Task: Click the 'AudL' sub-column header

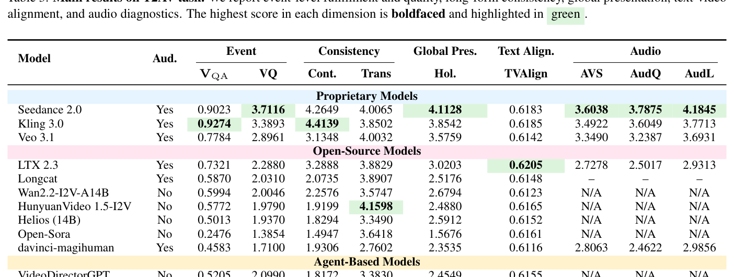Action: [x=699, y=74]
